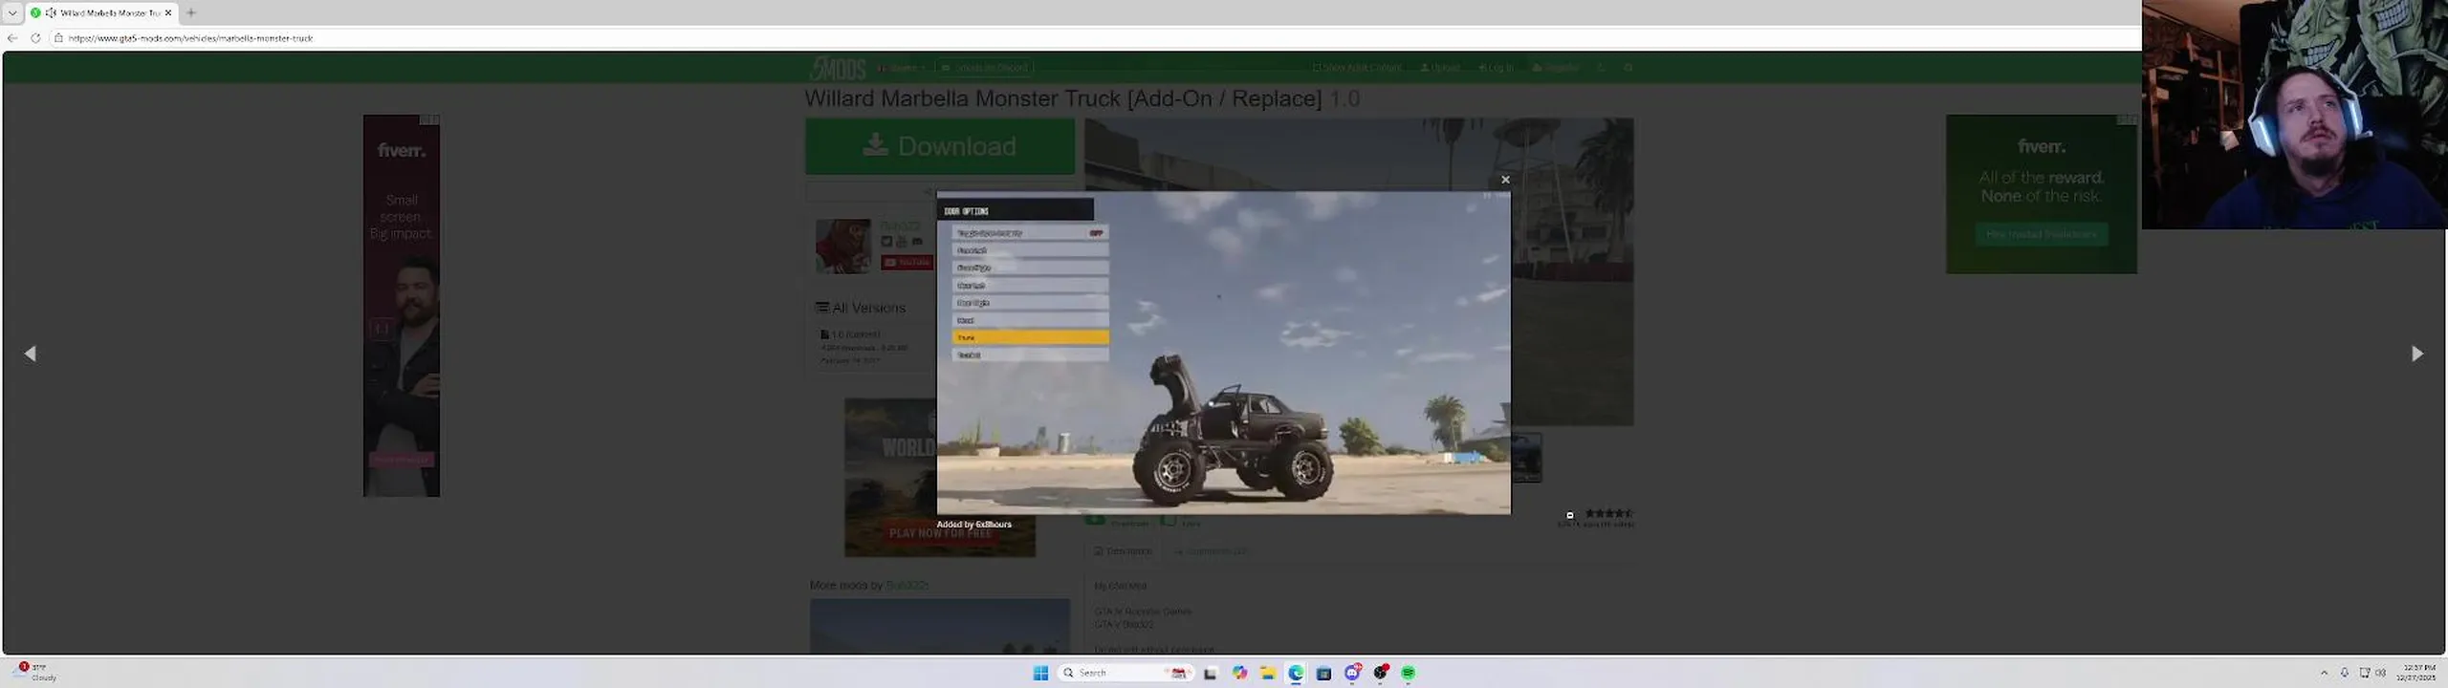Image resolution: width=2448 pixels, height=688 pixels.
Task: Open the Comments tab below the gallery
Action: pyautogui.click(x=1211, y=551)
